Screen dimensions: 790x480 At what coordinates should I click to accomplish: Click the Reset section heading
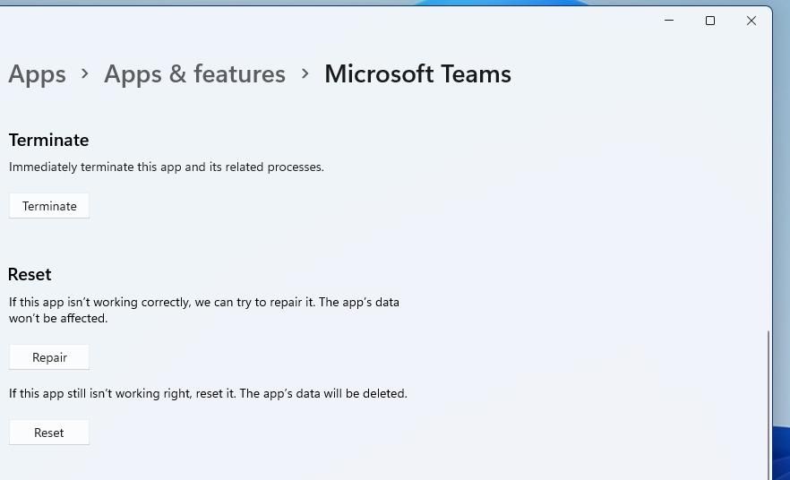coord(30,275)
